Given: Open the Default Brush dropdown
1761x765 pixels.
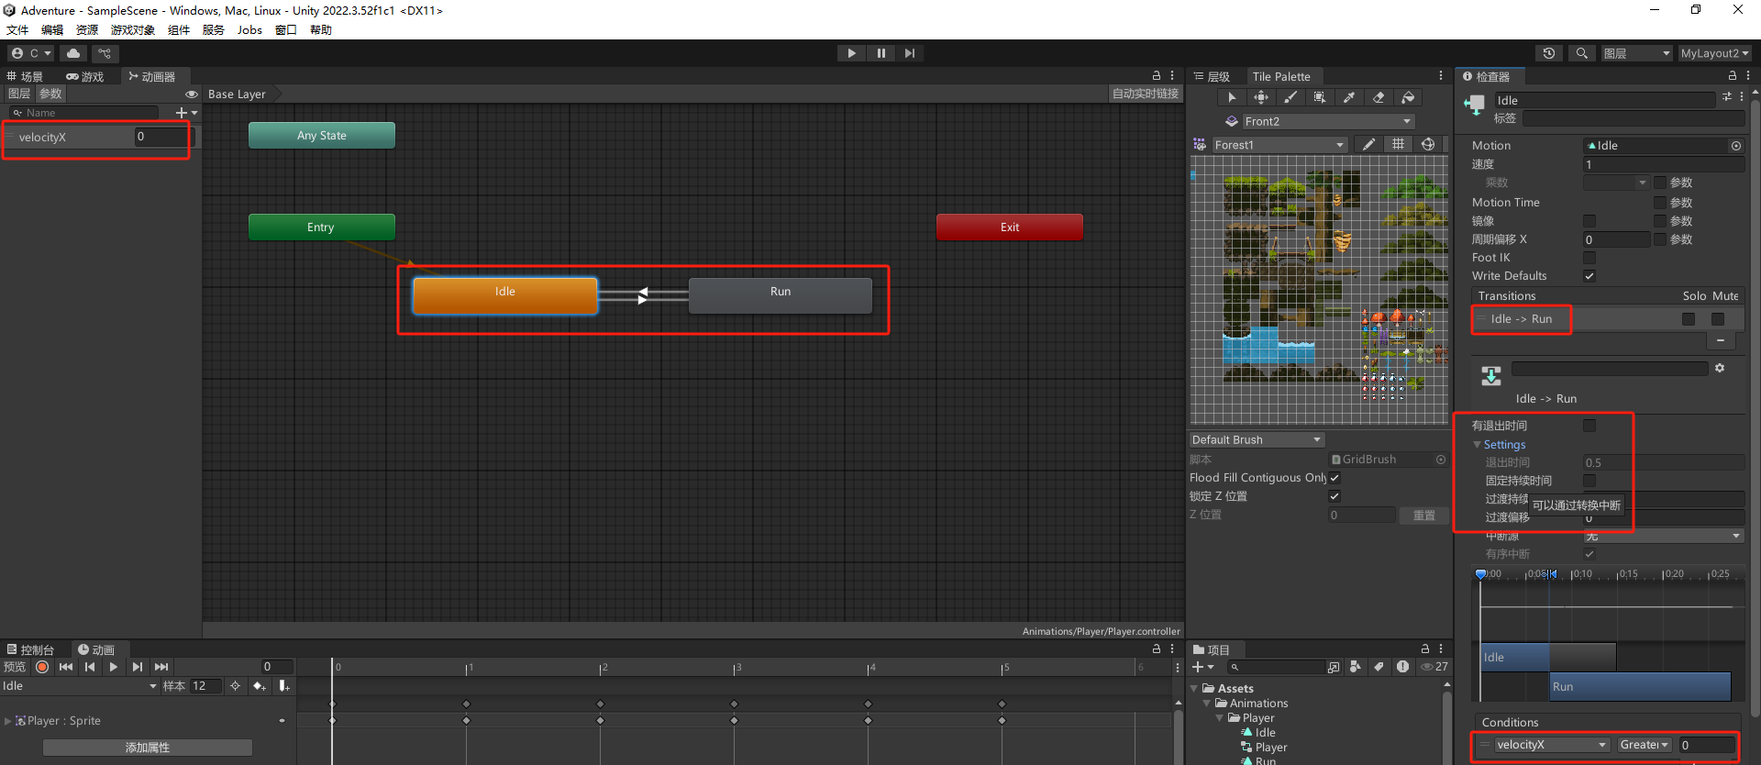Looking at the screenshot, I should pos(1257,440).
